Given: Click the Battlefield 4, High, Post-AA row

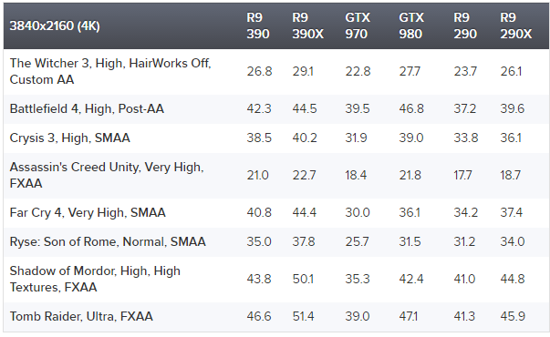Looking at the screenshot, I should tap(276, 109).
